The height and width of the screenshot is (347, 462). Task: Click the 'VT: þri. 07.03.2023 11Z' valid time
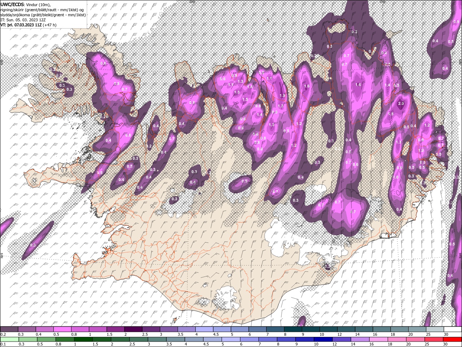pyautogui.click(x=21, y=25)
